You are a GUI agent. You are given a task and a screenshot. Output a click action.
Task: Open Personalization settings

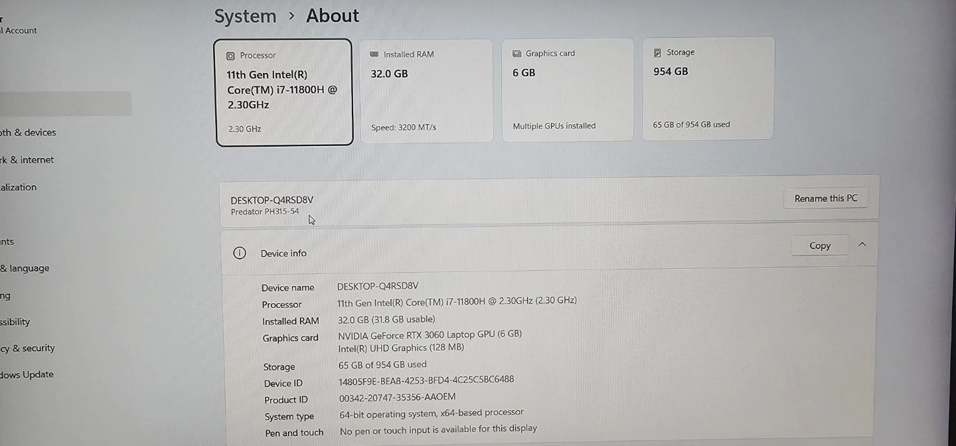(x=19, y=187)
